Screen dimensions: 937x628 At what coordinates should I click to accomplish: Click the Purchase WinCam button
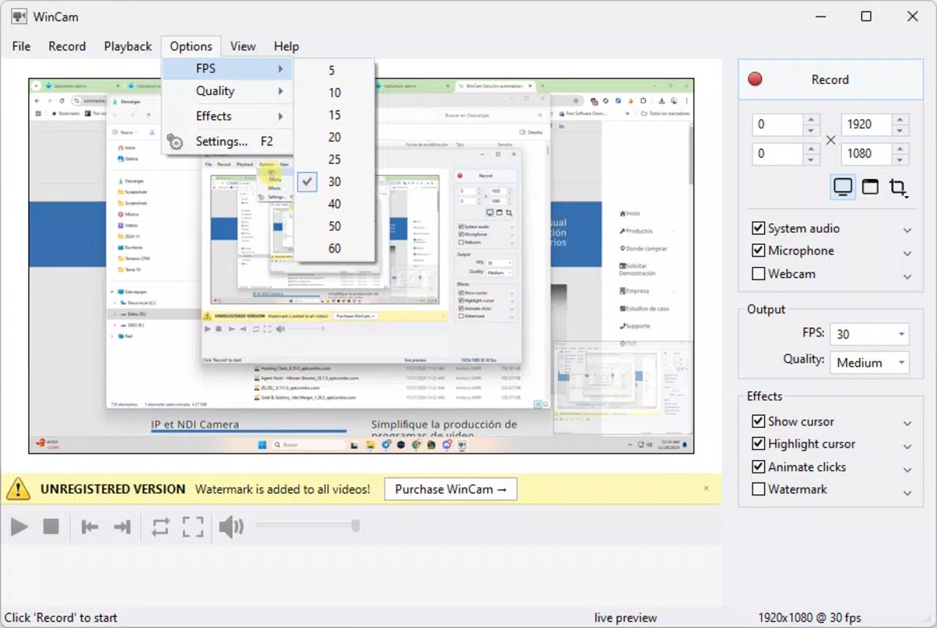(x=450, y=489)
